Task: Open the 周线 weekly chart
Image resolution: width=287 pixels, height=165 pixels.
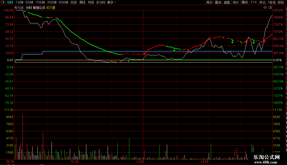Action: tap(82, 2)
